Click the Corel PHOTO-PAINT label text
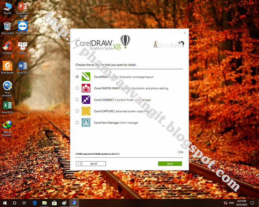Image resolution: width=259 pixels, height=207 pixels. (x=131, y=88)
